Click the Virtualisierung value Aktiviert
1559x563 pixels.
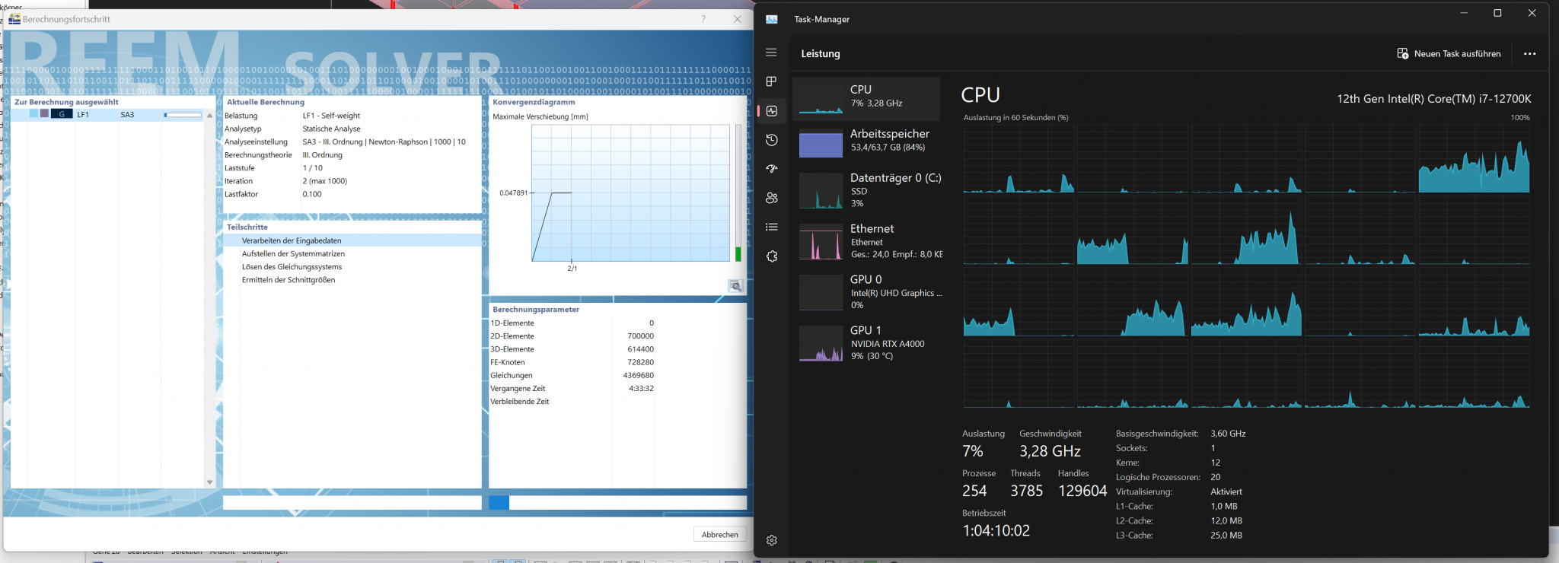pyautogui.click(x=1226, y=491)
